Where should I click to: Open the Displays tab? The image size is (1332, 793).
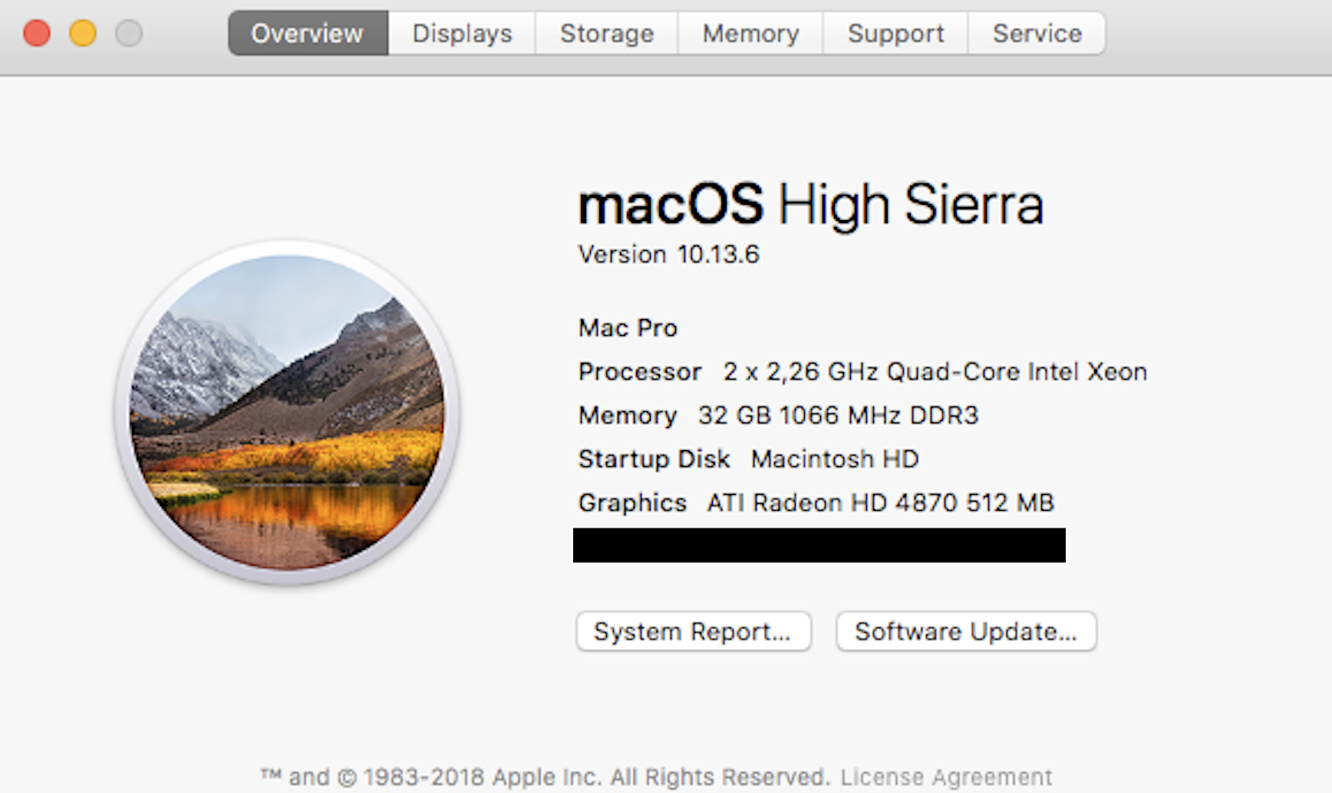point(462,34)
